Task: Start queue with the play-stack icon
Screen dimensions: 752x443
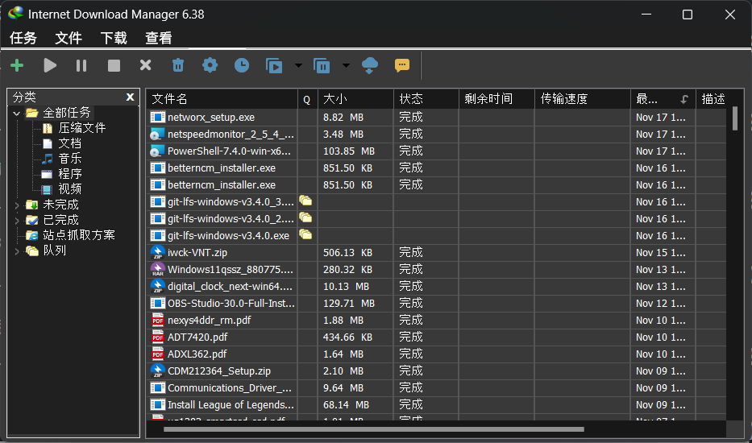Action: click(x=274, y=65)
